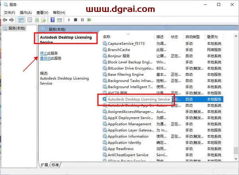
Task: Open the 帮助(H) menu
Action: [59, 13]
